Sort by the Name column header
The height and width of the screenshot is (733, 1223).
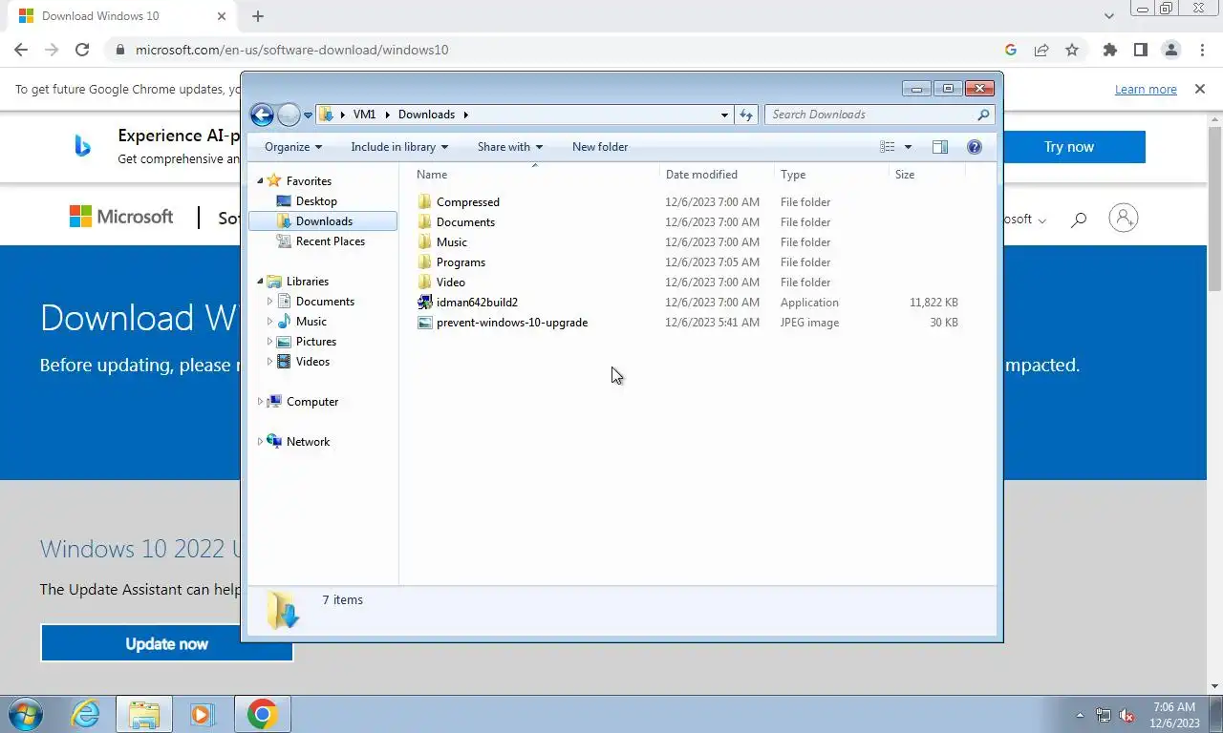pyautogui.click(x=534, y=175)
